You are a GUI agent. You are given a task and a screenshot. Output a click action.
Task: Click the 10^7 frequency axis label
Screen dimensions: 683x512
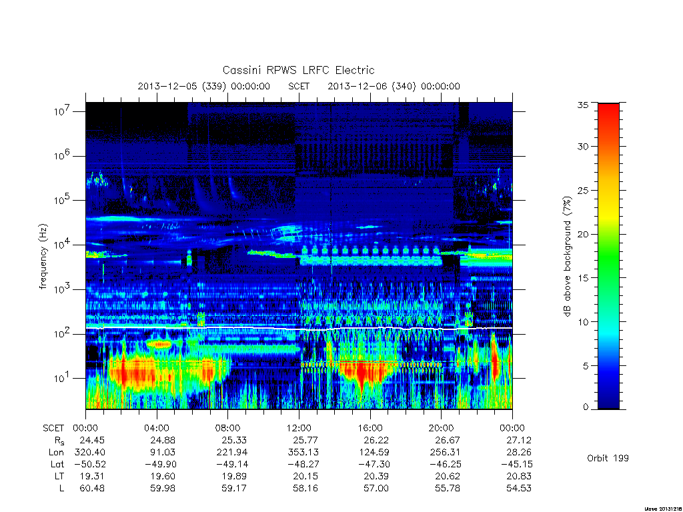pyautogui.click(x=63, y=111)
